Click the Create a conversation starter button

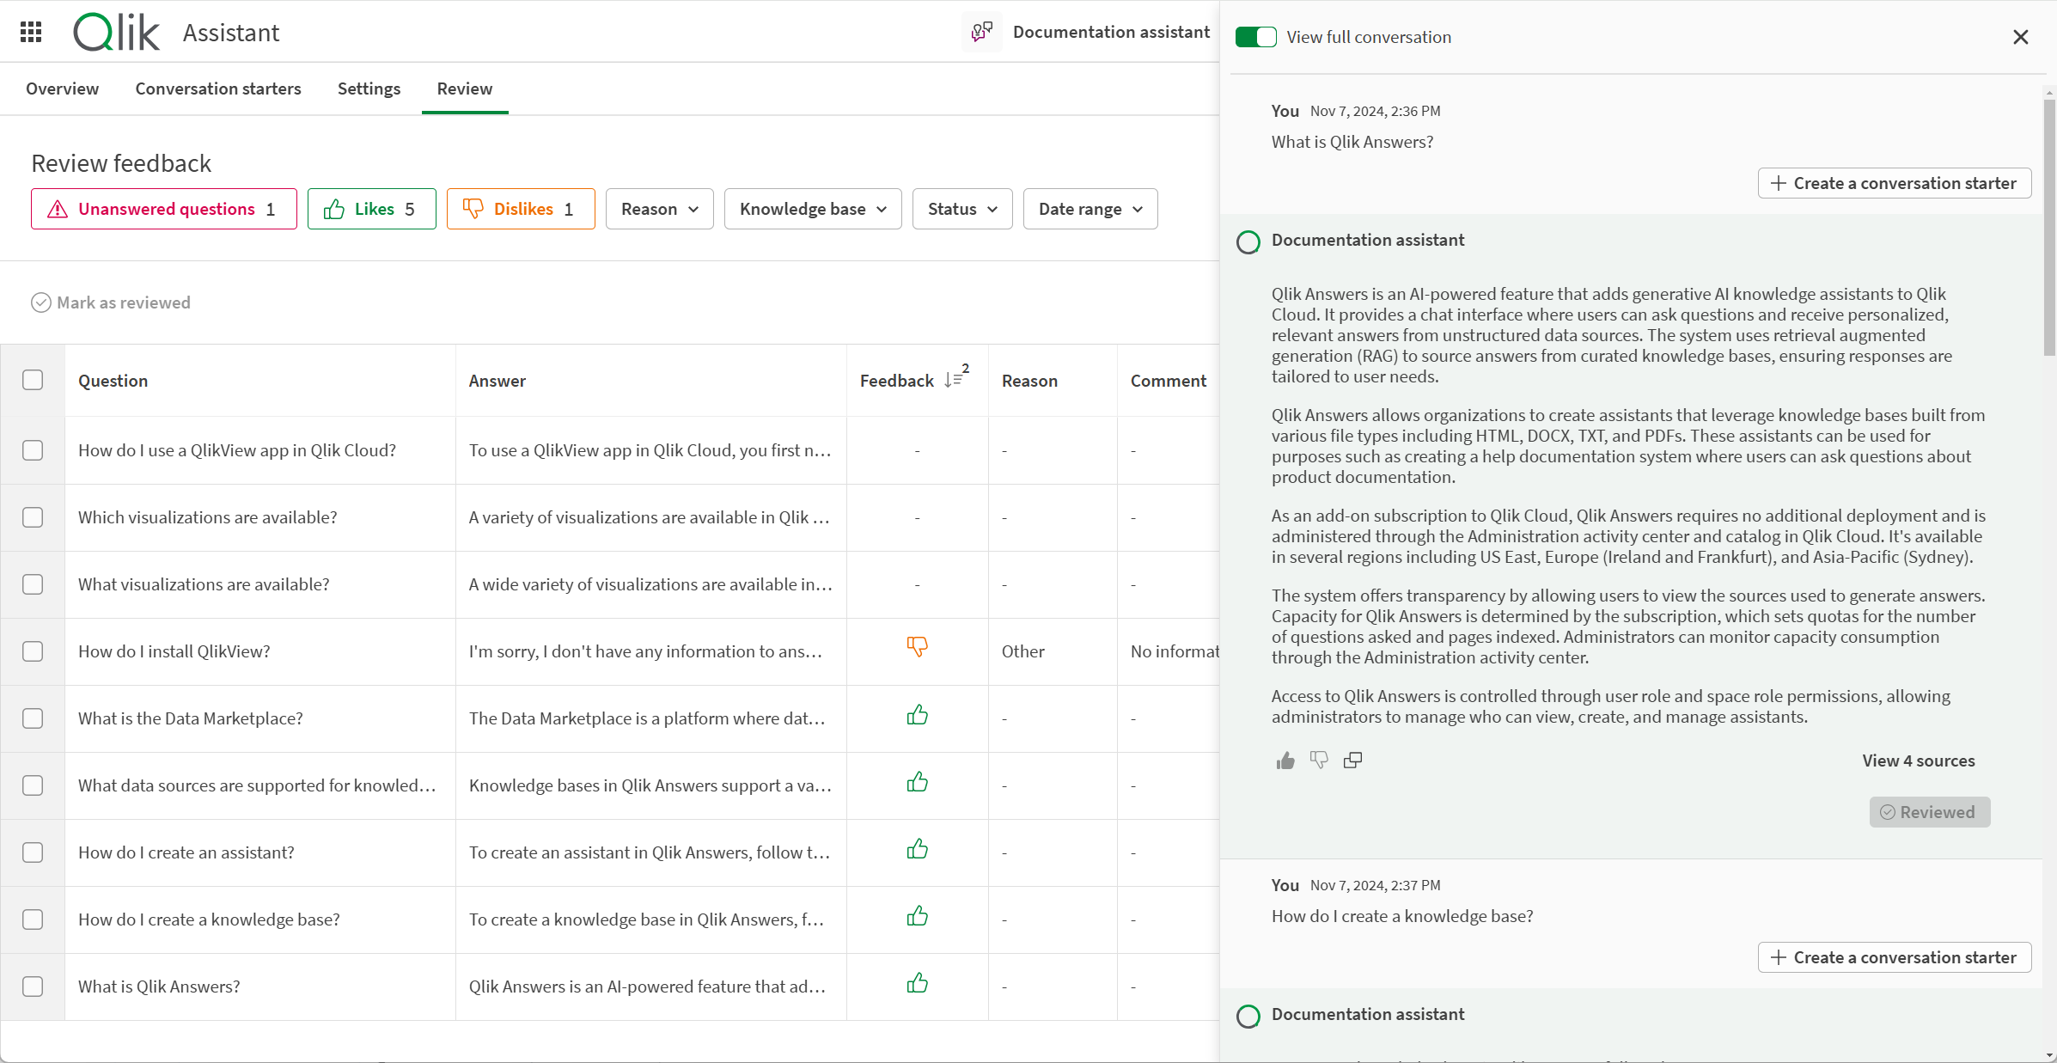click(1893, 181)
